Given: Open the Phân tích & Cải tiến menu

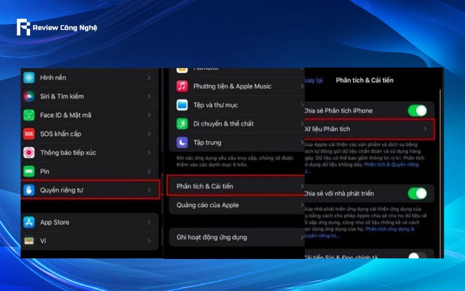Looking at the screenshot, I should coord(237,186).
